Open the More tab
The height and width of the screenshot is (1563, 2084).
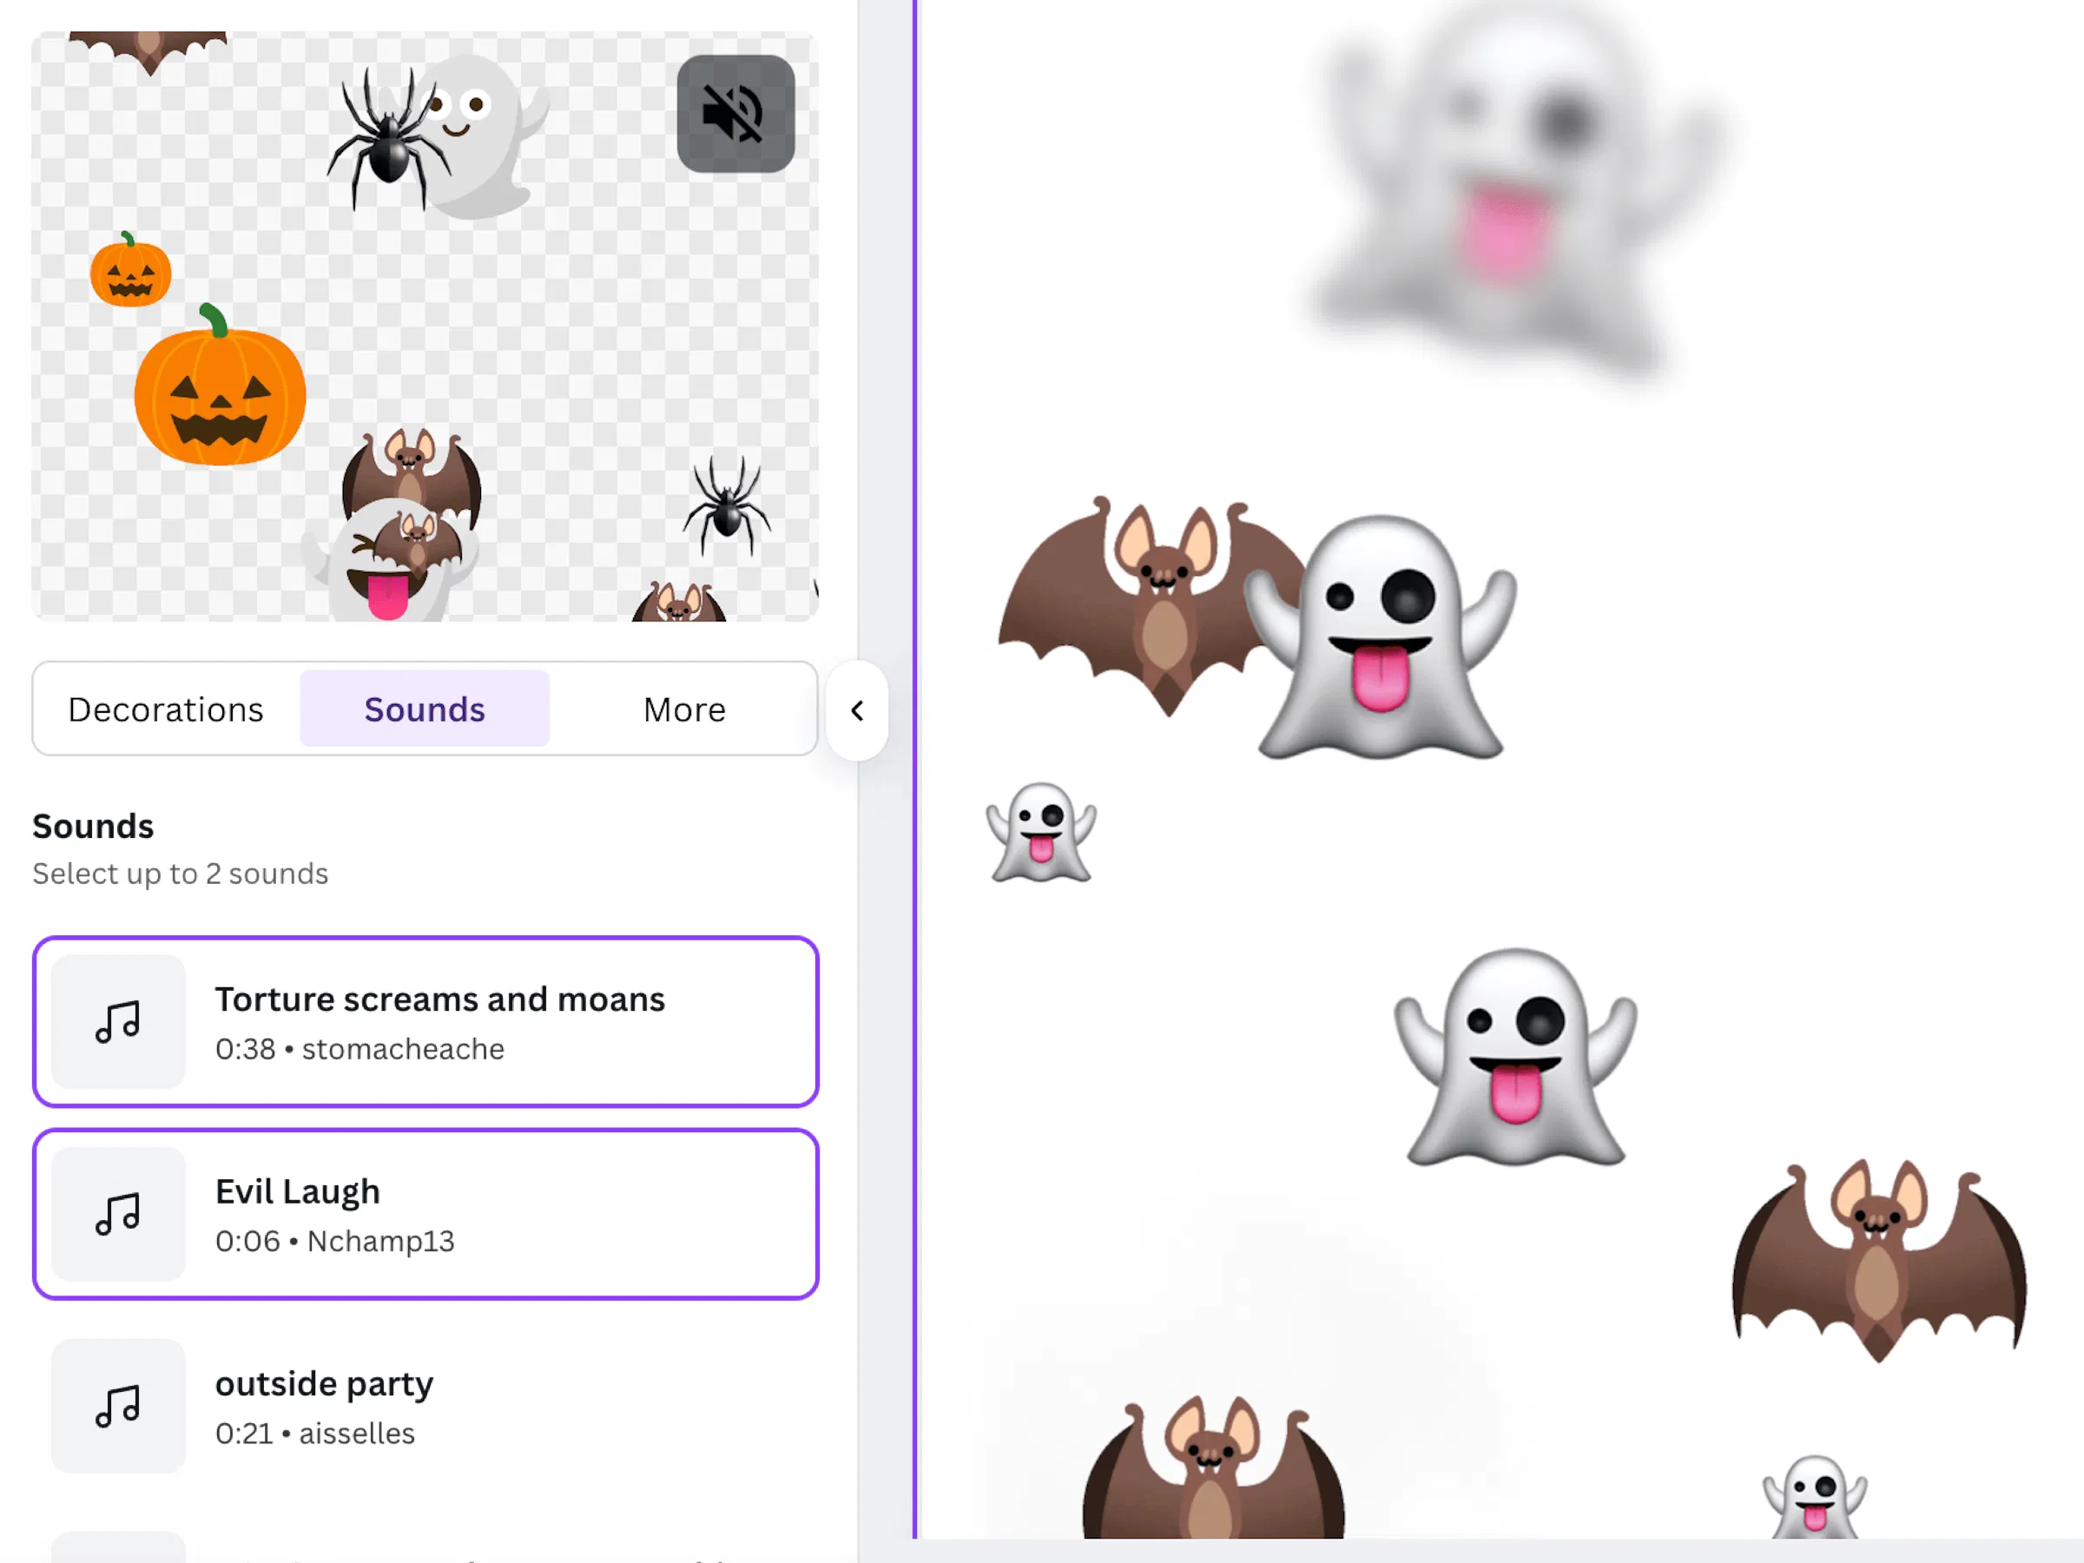684,709
